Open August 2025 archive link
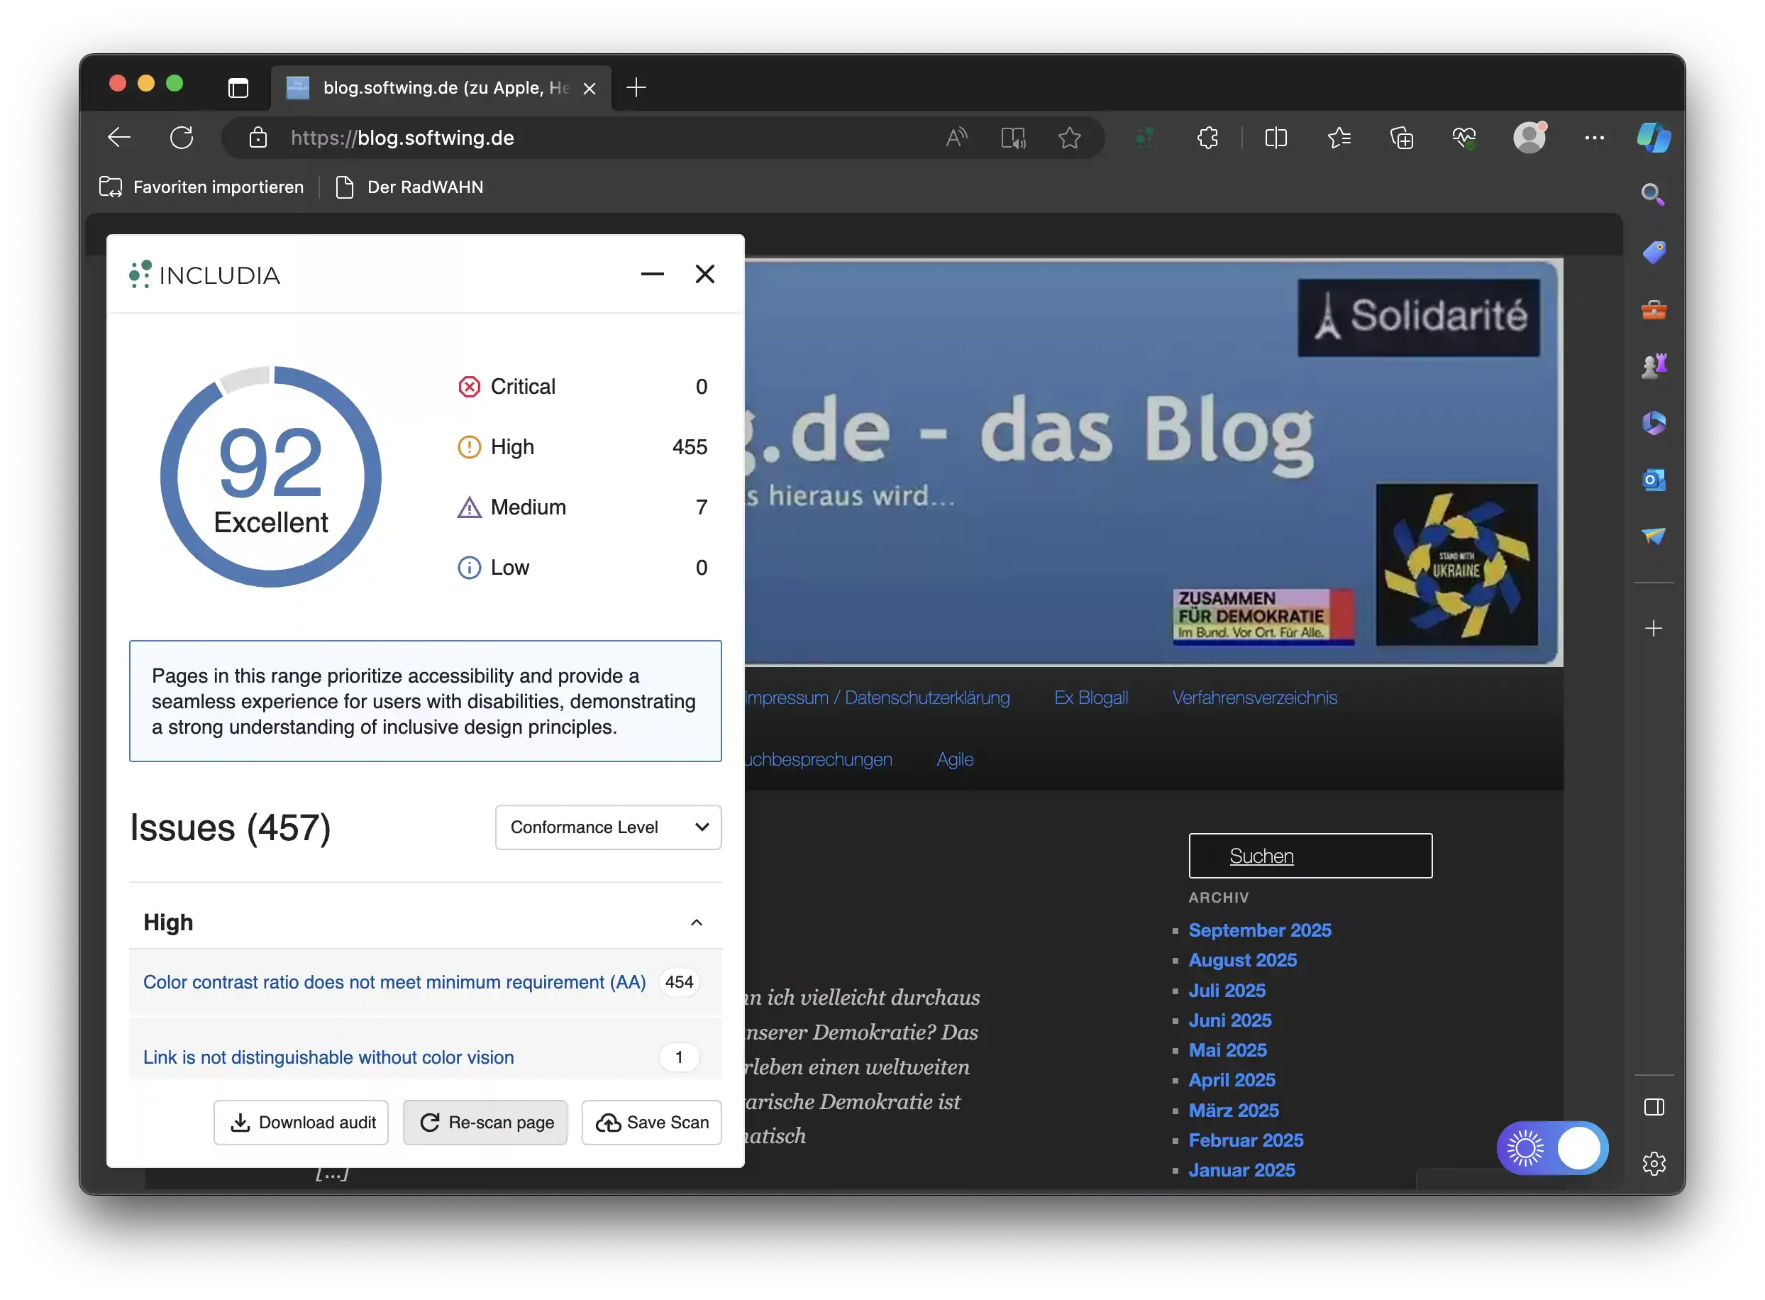 point(1242,960)
